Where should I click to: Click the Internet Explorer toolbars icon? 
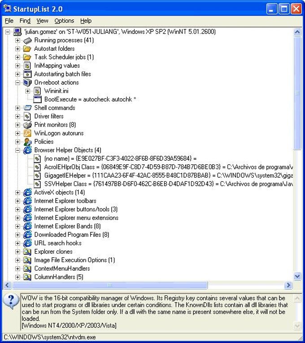click(x=27, y=201)
